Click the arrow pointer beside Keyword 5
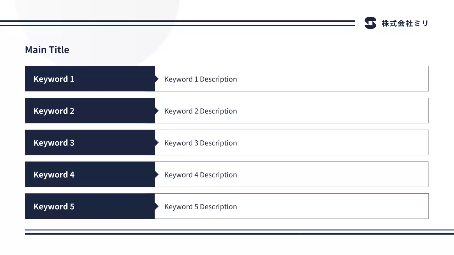Image resolution: width=454 pixels, height=255 pixels. 156,206
